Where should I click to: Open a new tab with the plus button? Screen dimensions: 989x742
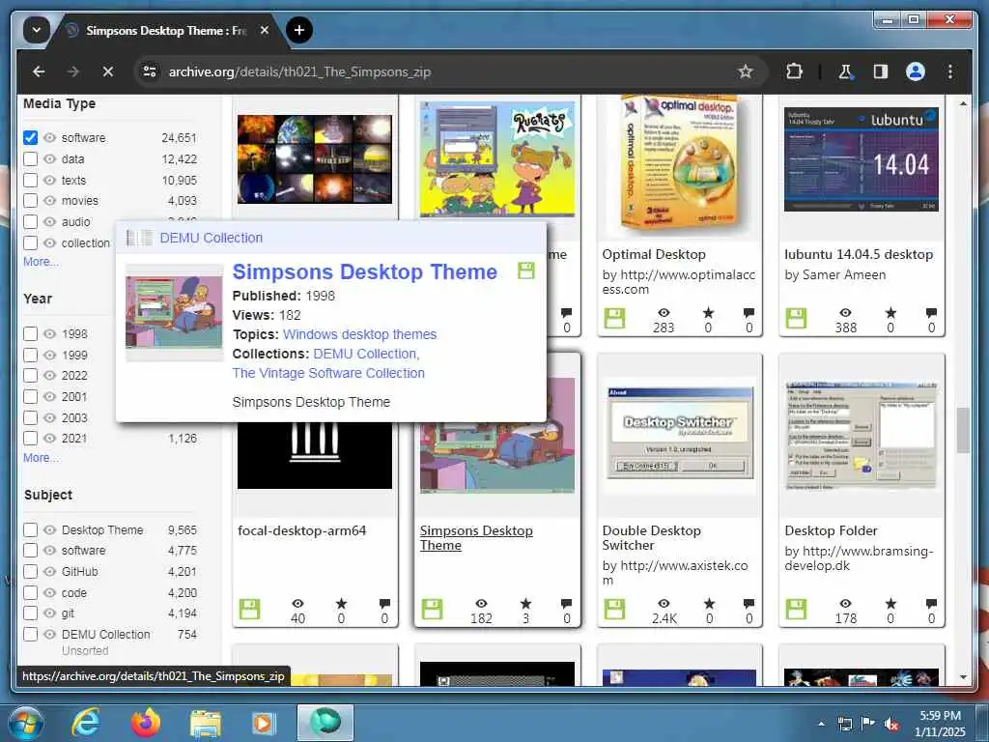click(x=299, y=30)
